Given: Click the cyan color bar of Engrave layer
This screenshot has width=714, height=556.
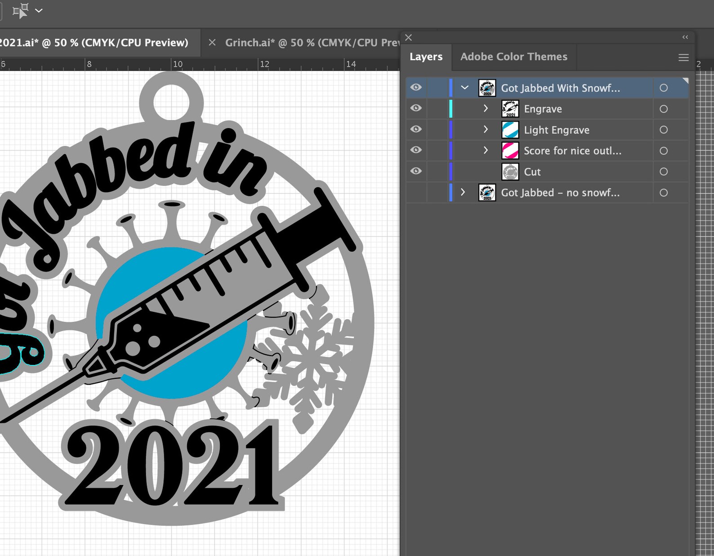Looking at the screenshot, I should tap(451, 109).
